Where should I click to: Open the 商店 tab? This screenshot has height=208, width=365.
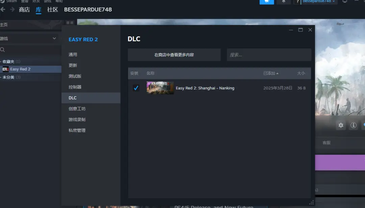click(24, 9)
